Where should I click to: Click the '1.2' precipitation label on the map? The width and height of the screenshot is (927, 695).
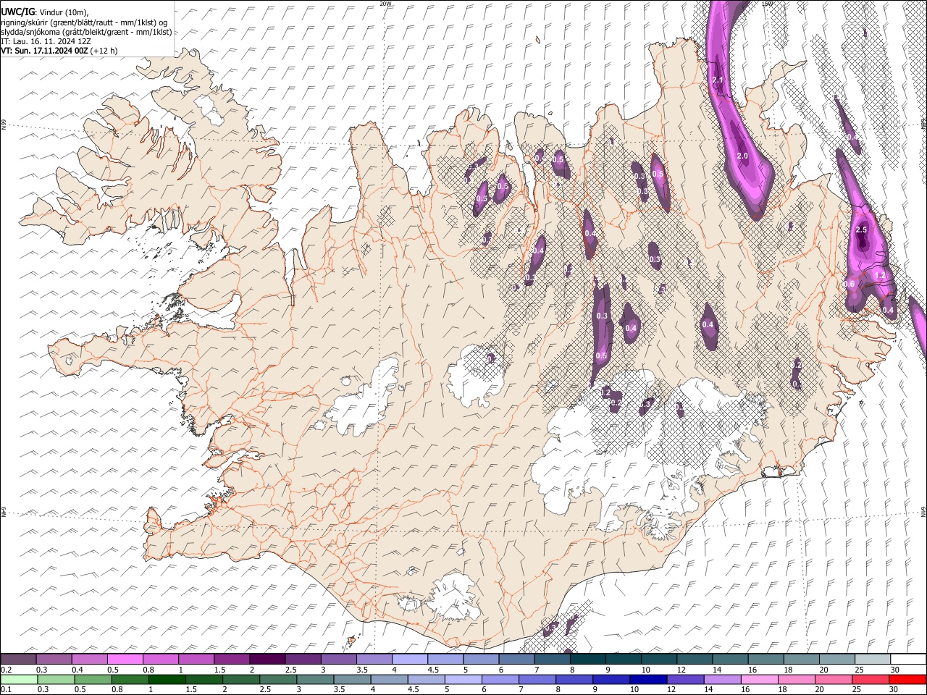click(881, 276)
